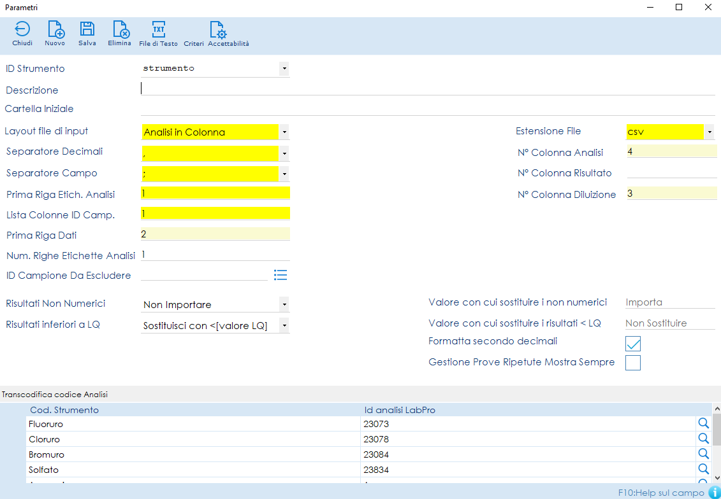Open the ID Campione Da Escludere list icon
This screenshot has width=721, height=499.
click(280, 275)
